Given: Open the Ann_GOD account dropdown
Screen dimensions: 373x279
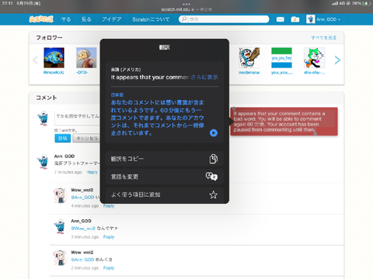Looking at the screenshot, I should tap(323, 19).
